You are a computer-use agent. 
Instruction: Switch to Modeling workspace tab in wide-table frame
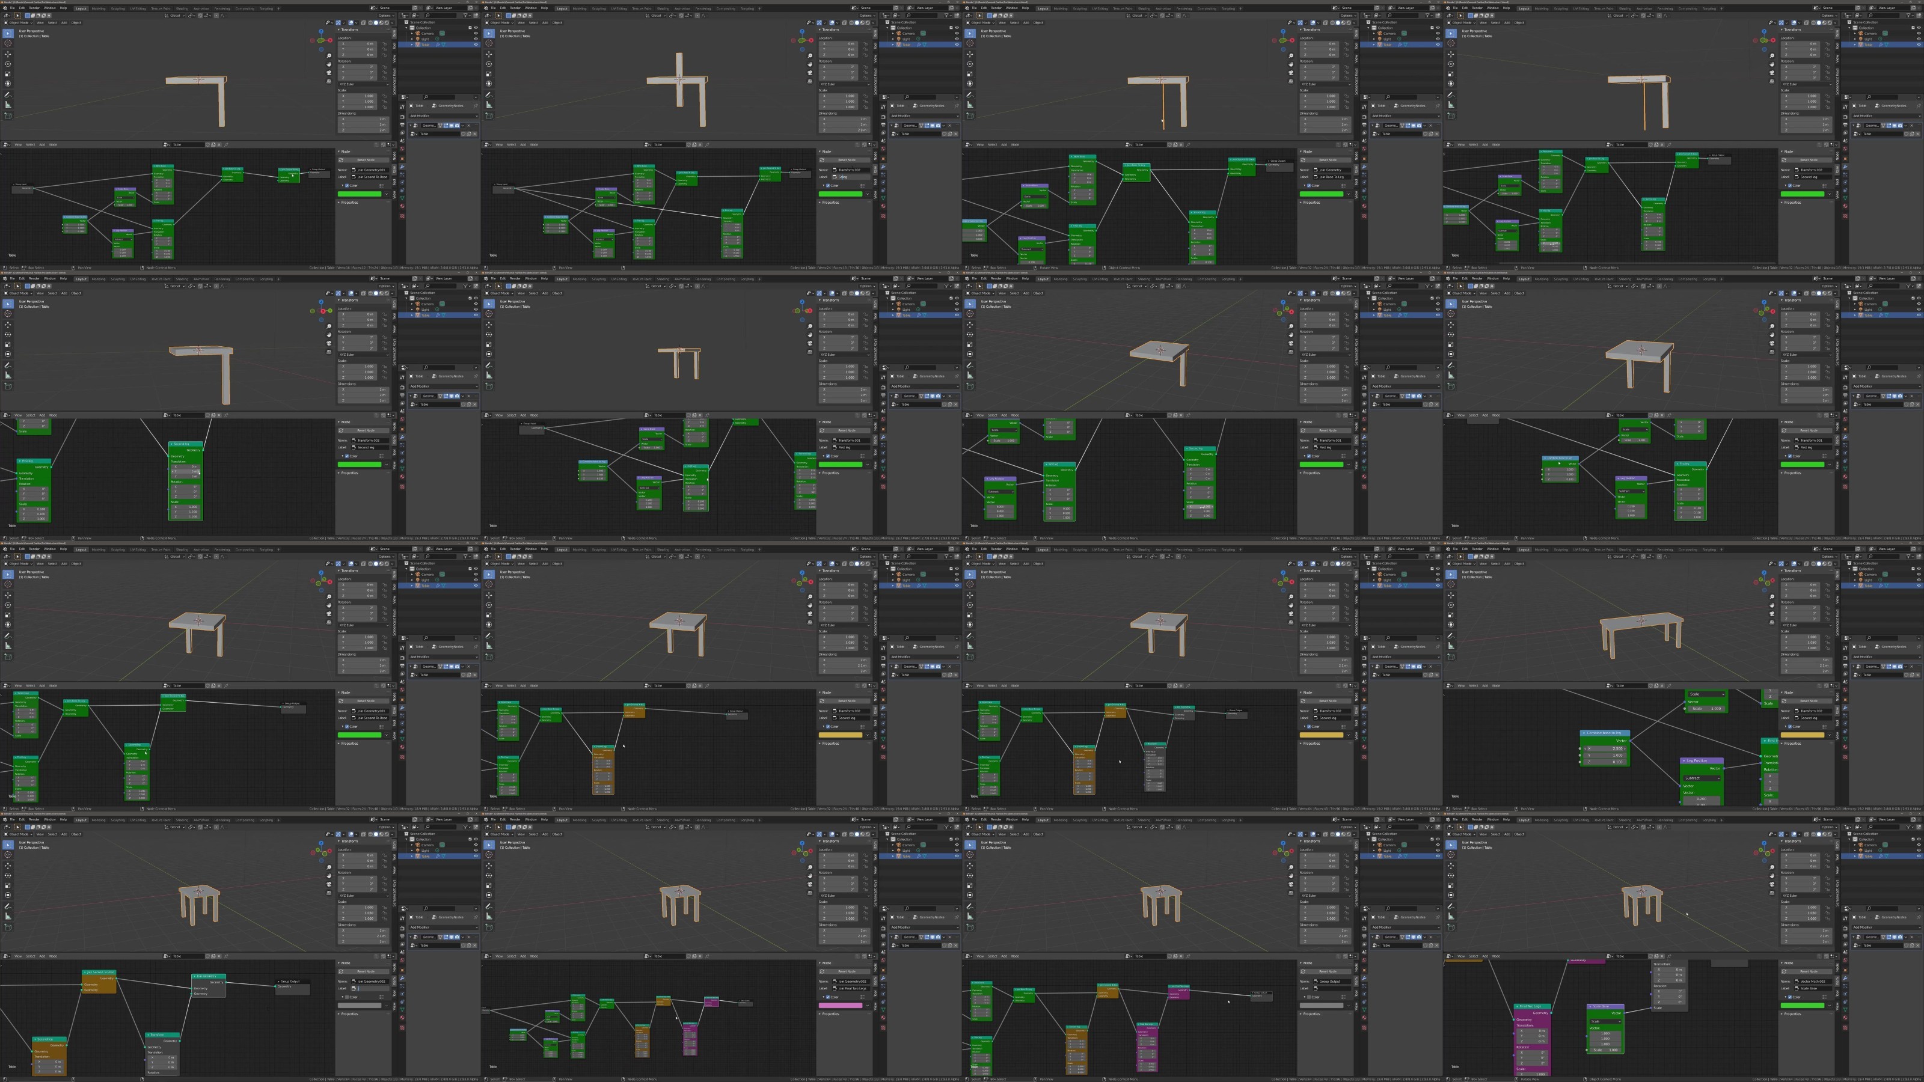click(1541, 549)
